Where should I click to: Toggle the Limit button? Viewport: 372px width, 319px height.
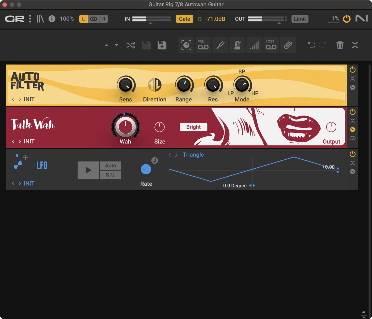(300, 19)
